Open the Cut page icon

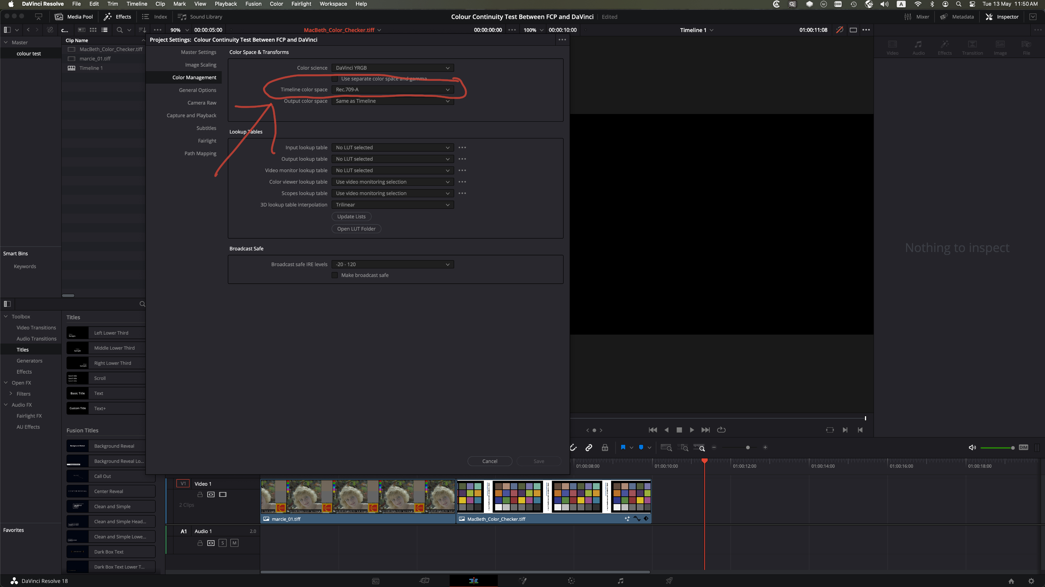click(425, 580)
